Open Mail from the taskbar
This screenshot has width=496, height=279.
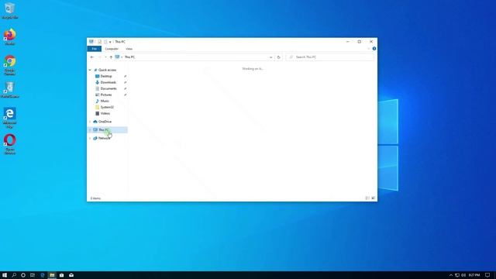click(x=71, y=275)
